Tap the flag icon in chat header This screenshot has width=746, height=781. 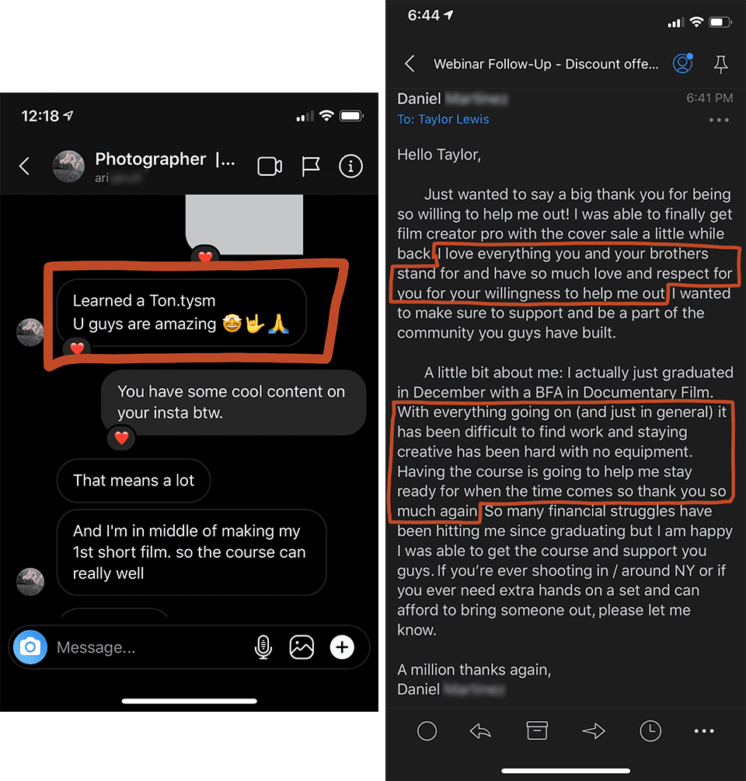[311, 166]
